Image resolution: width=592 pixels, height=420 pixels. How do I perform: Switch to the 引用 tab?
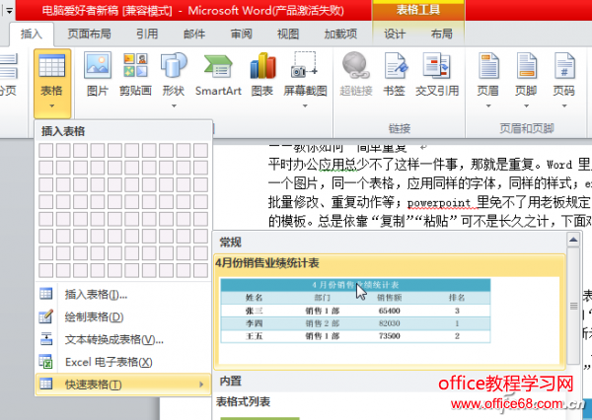click(147, 34)
